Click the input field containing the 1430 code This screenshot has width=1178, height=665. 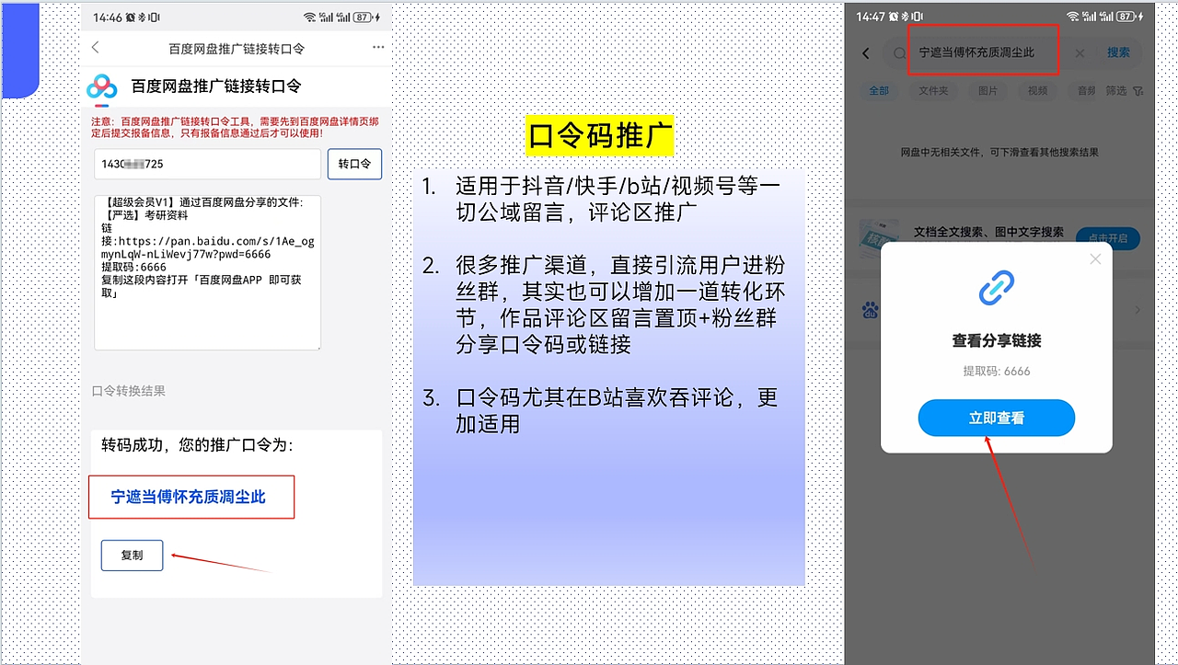pyautogui.click(x=207, y=164)
